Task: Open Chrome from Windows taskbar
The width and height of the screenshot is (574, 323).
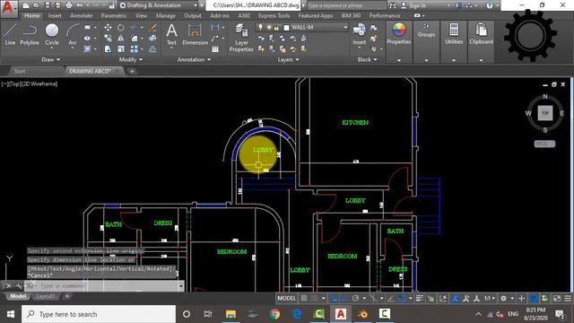Action: [x=274, y=314]
